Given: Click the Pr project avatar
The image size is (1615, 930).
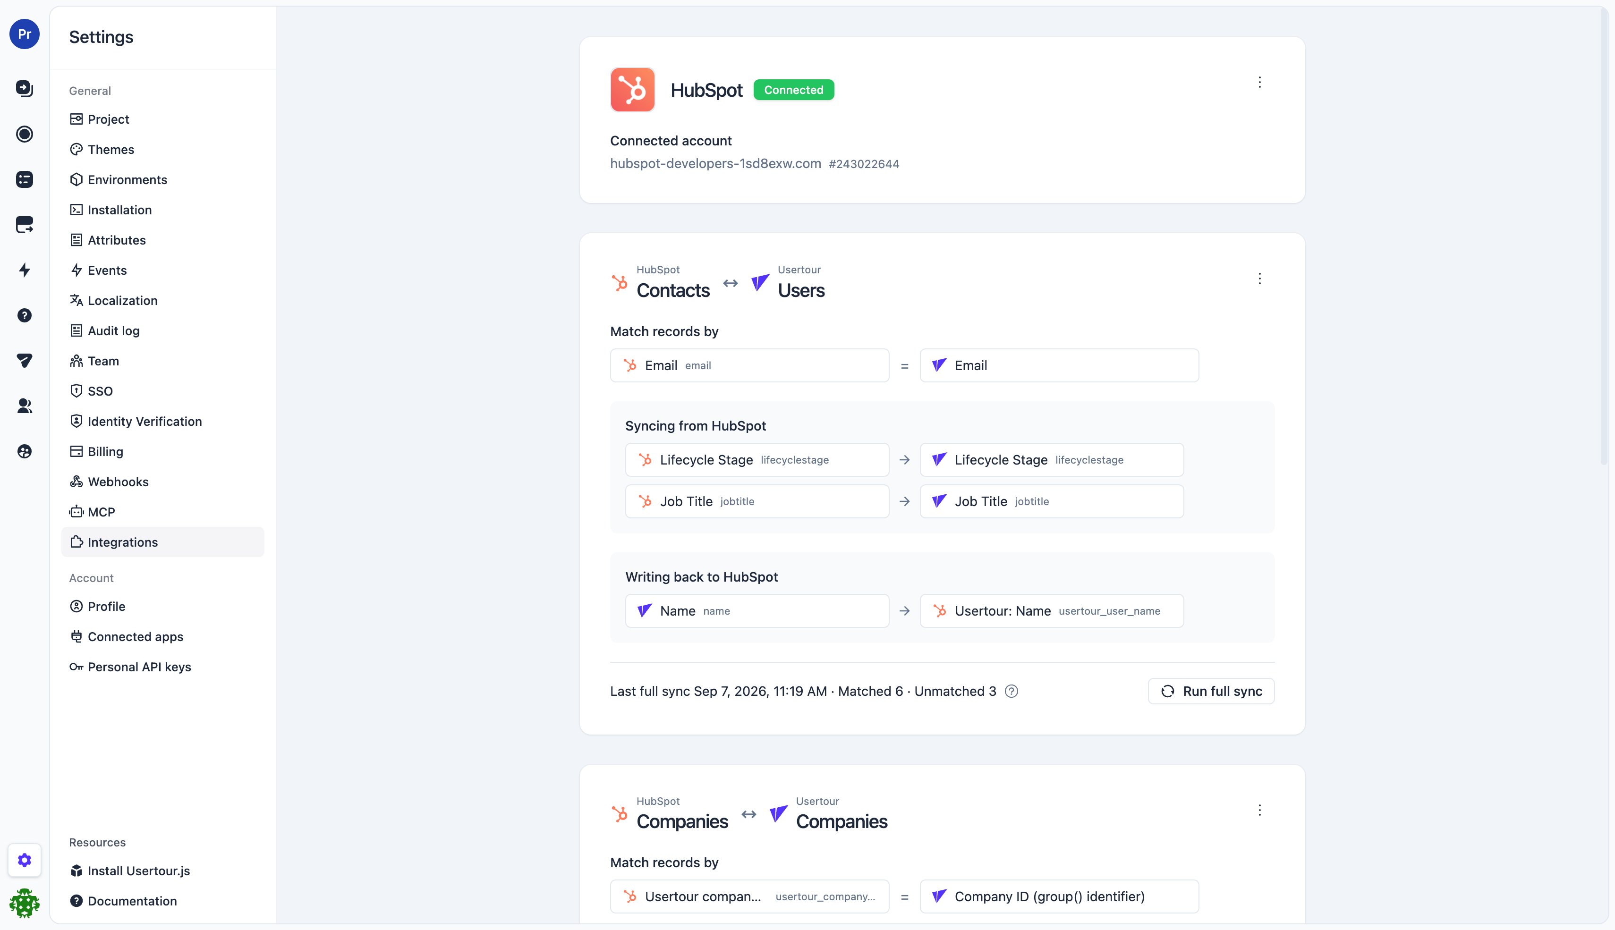Looking at the screenshot, I should point(24,34).
